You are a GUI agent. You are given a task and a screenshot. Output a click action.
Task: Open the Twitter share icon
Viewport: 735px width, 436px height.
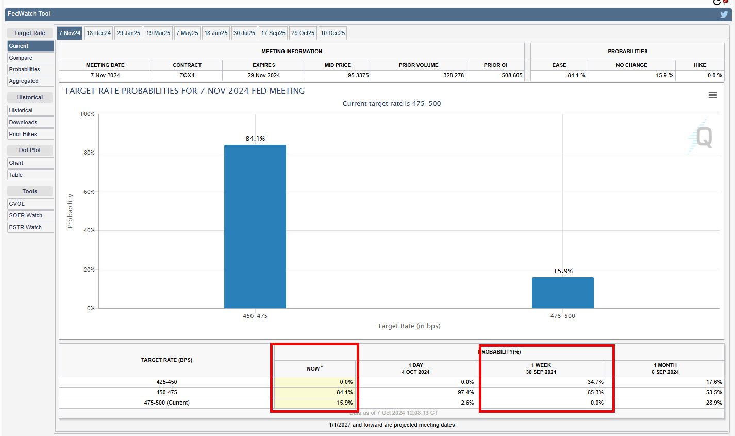tap(724, 14)
